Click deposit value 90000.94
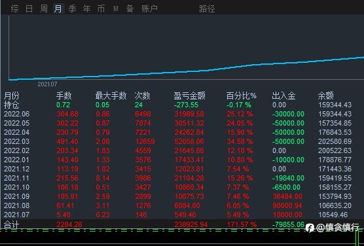Screen dimensions: 364x246 (x=287, y=205)
